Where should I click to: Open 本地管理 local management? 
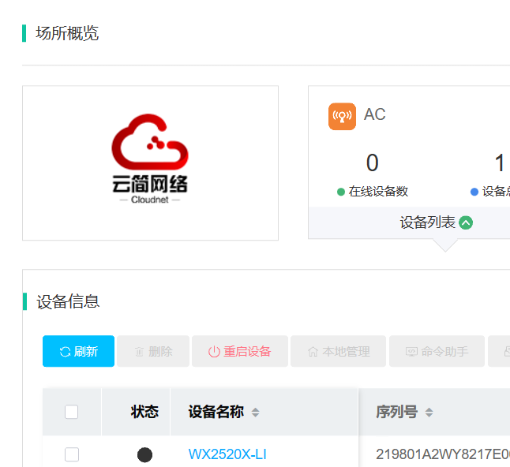coord(338,351)
